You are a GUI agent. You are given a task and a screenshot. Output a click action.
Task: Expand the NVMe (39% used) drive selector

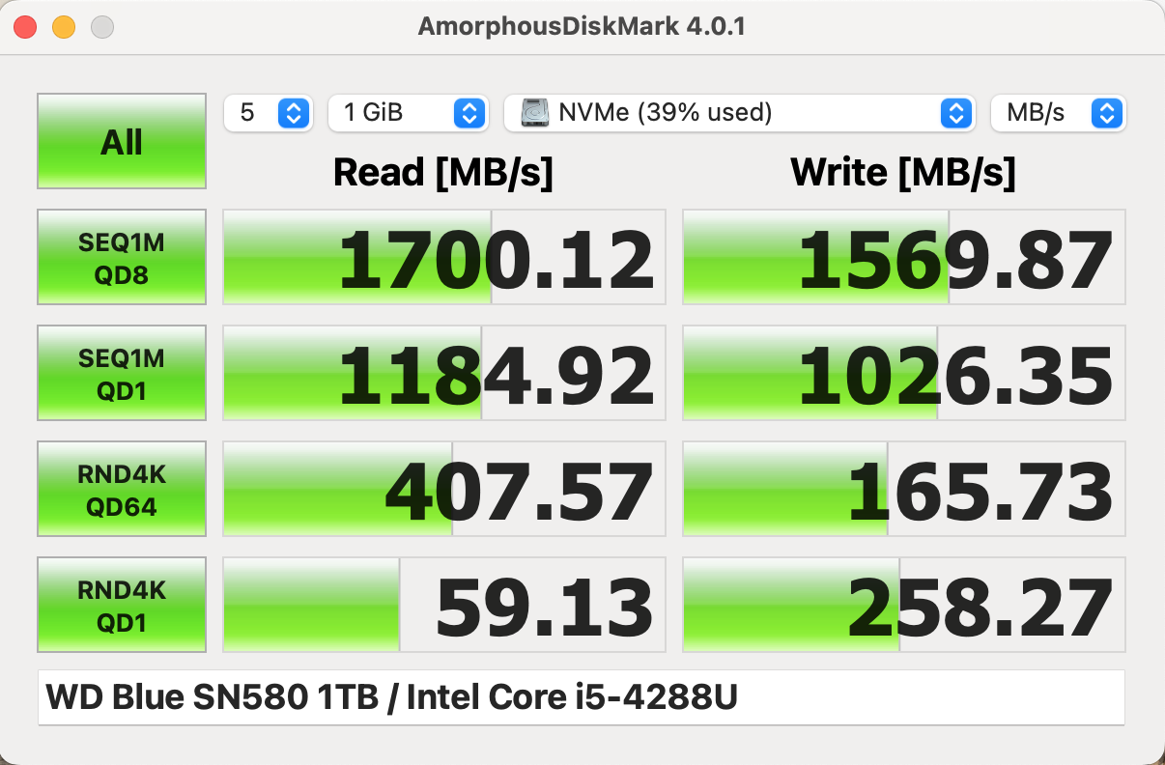pyautogui.click(x=737, y=113)
